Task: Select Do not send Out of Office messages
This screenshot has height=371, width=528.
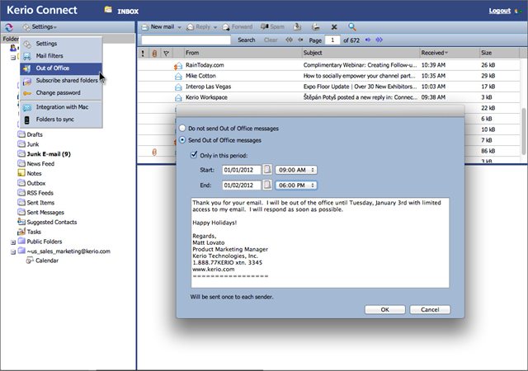Action: 182,129
